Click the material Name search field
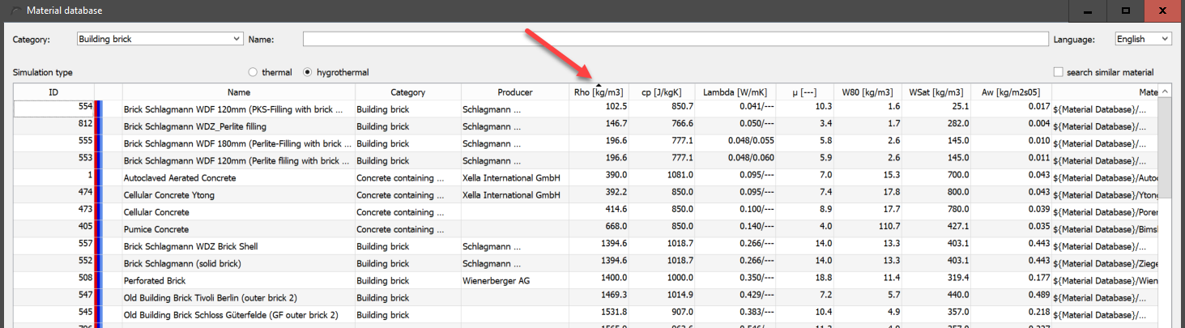1185x328 pixels. (x=676, y=39)
